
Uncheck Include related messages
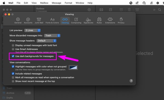(13, 74)
